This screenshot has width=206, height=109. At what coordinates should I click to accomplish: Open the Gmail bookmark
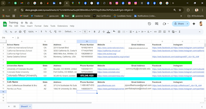click(24, 16)
